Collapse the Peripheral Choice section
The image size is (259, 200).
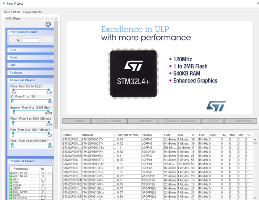(51, 161)
